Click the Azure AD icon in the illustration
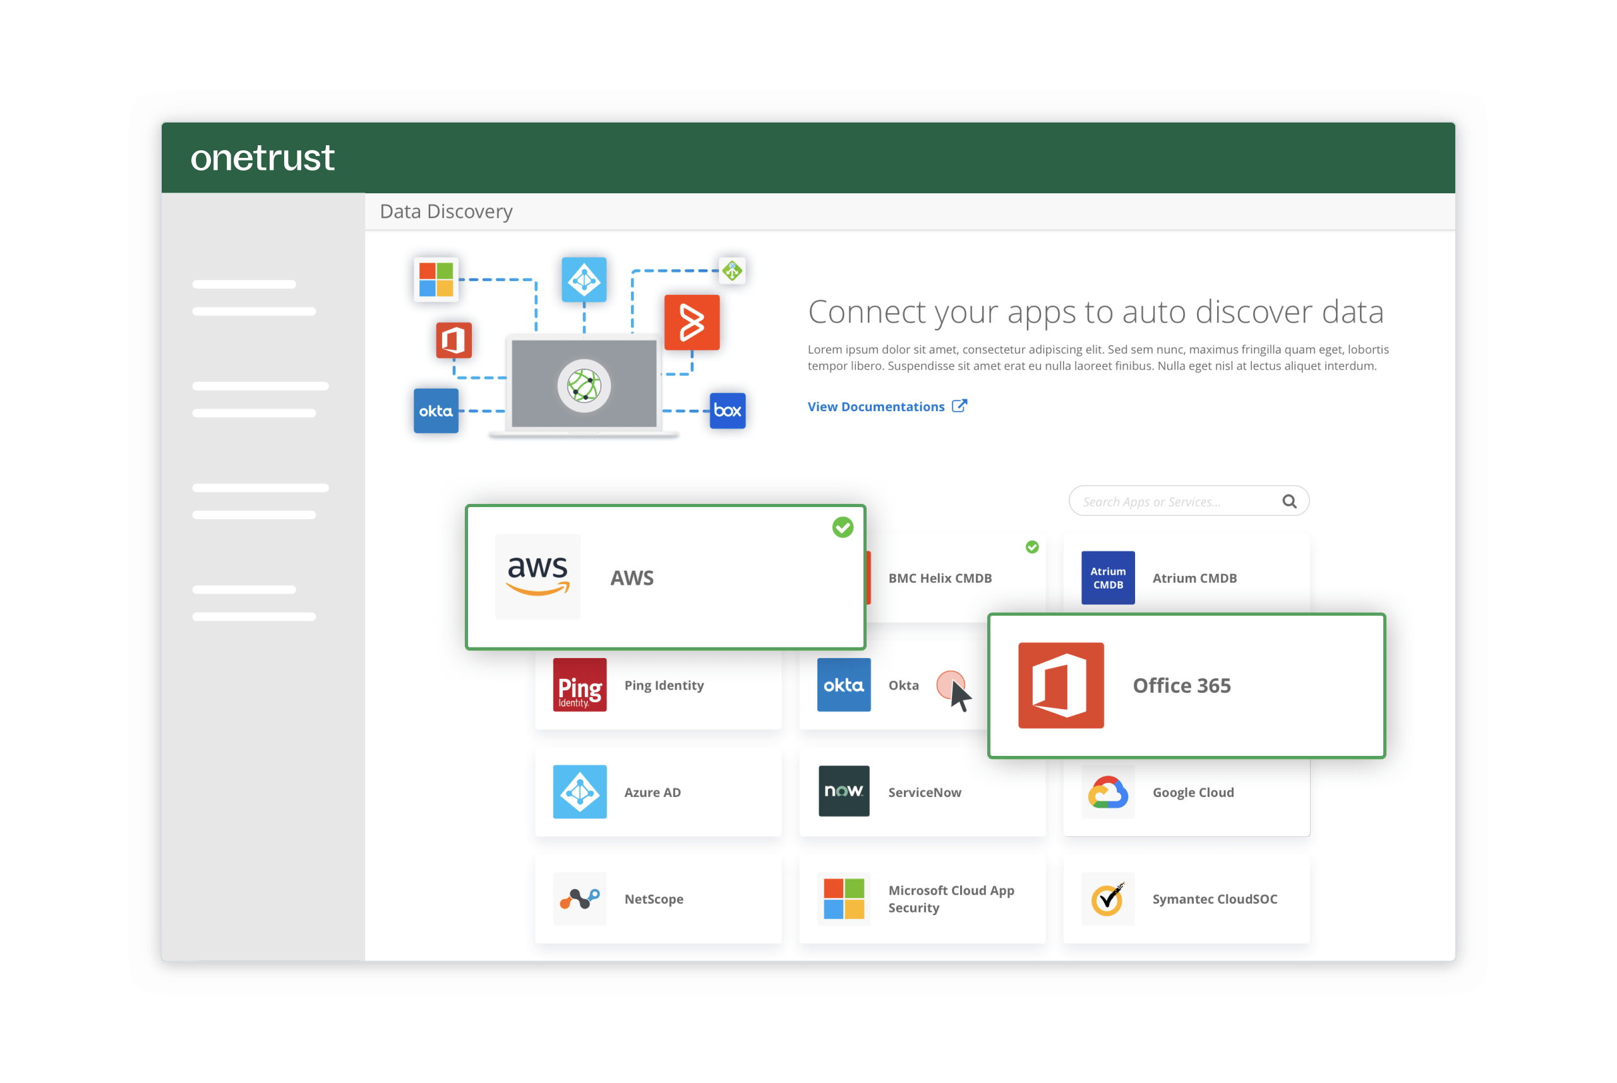This screenshot has height=1083, width=1617. (584, 280)
